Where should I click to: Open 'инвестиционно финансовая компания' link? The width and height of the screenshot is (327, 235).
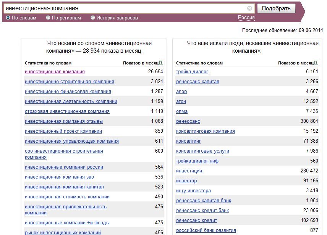pyautogui.click(x=68, y=92)
